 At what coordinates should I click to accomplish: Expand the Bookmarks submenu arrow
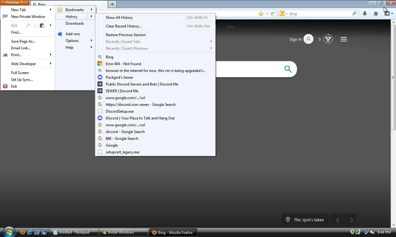coord(92,10)
